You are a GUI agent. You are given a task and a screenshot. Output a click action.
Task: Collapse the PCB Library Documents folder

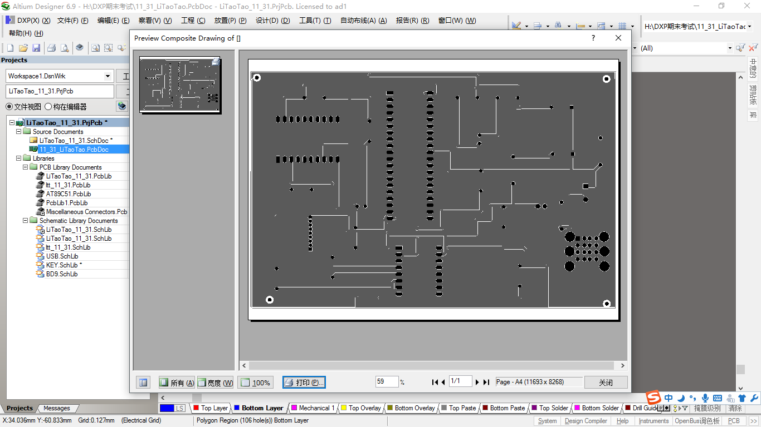(26, 167)
